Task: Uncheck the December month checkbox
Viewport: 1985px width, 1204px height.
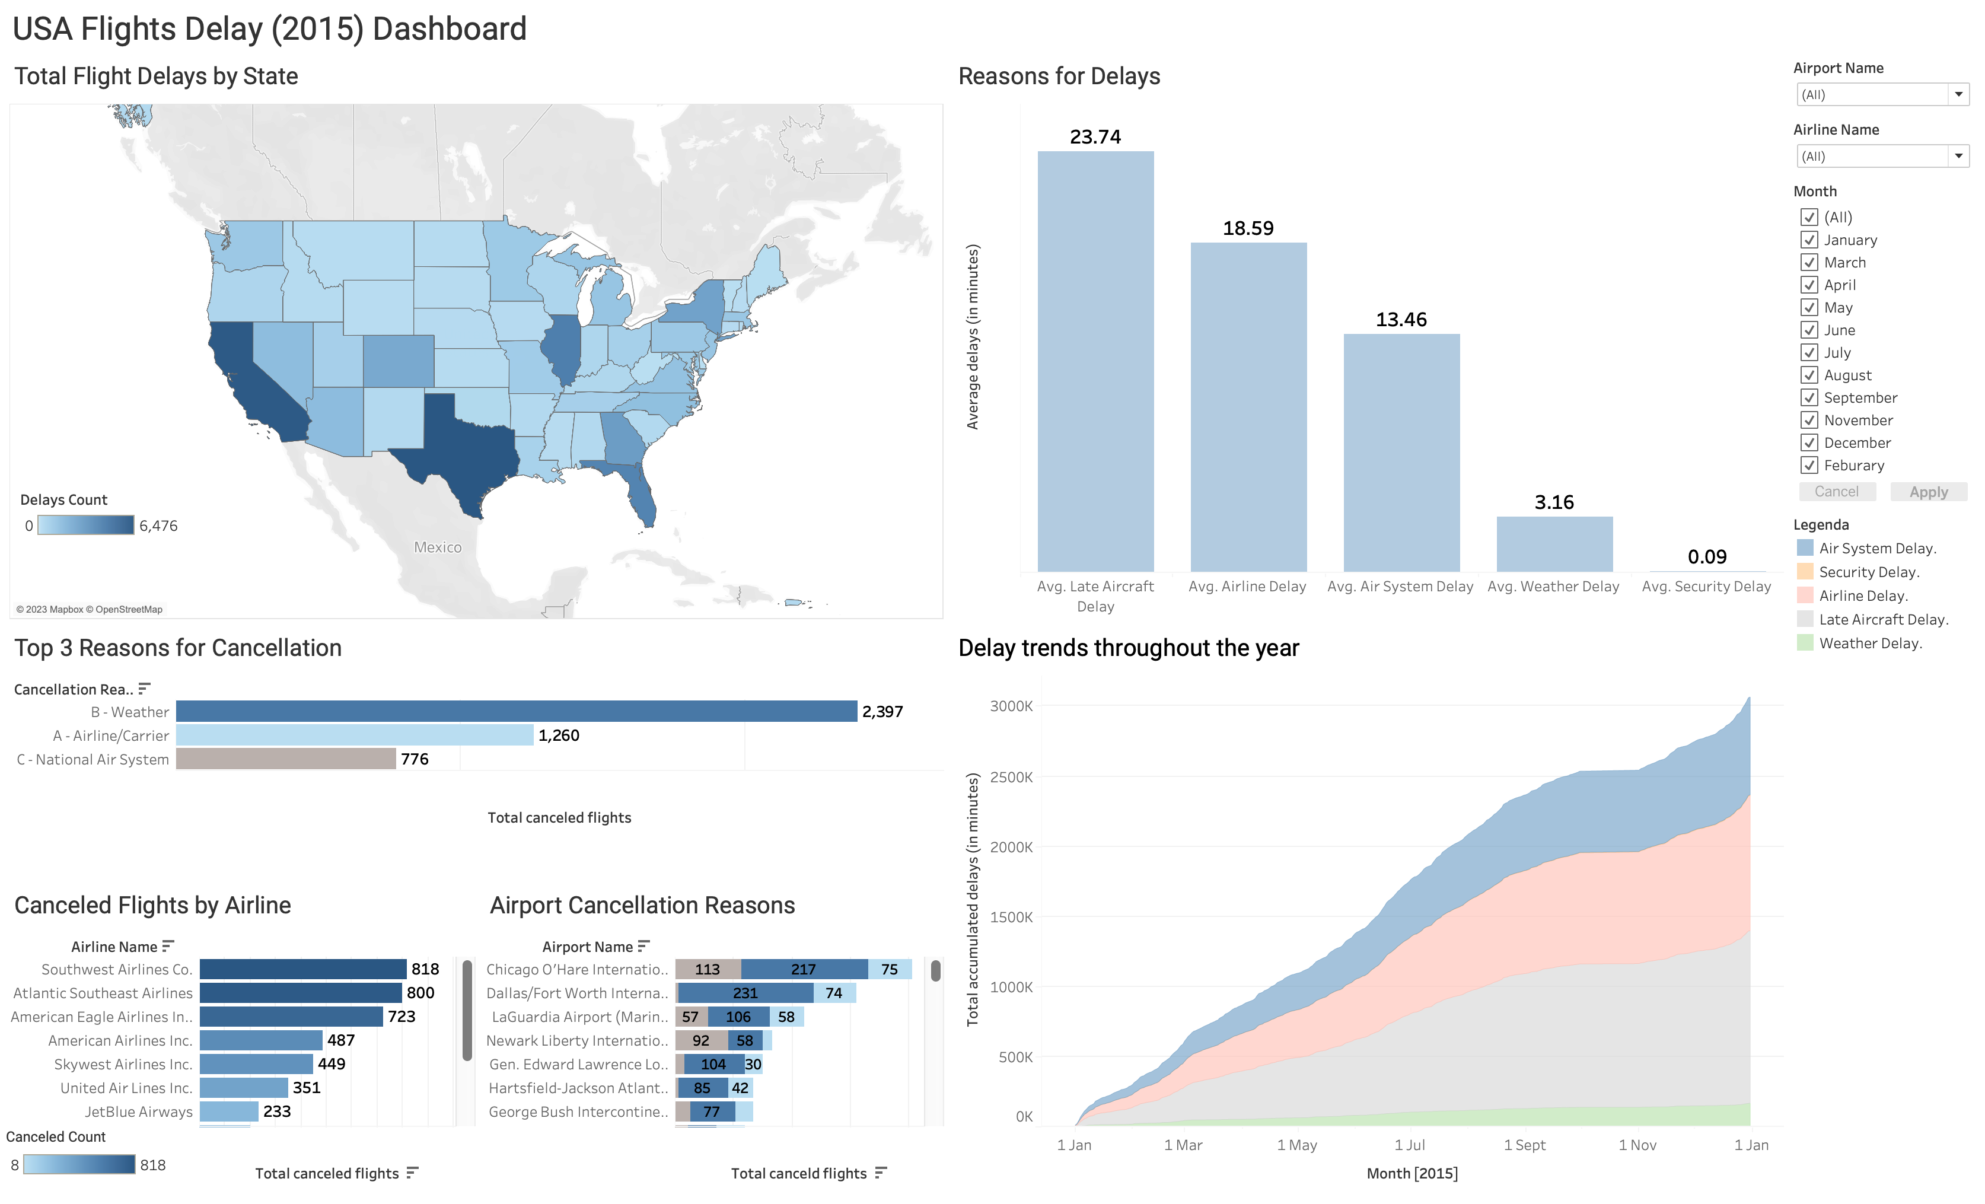Action: pos(1809,443)
